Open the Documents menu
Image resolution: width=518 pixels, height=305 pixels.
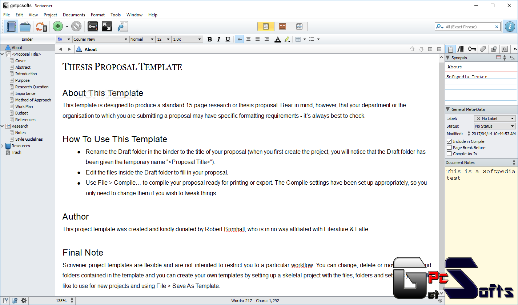coord(74,15)
